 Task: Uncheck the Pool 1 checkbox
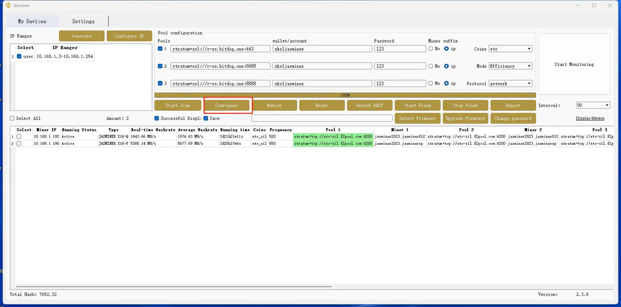(x=160, y=49)
